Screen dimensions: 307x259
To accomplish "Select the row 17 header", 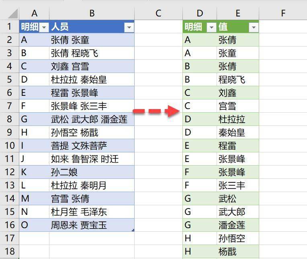I will pos(9,238).
